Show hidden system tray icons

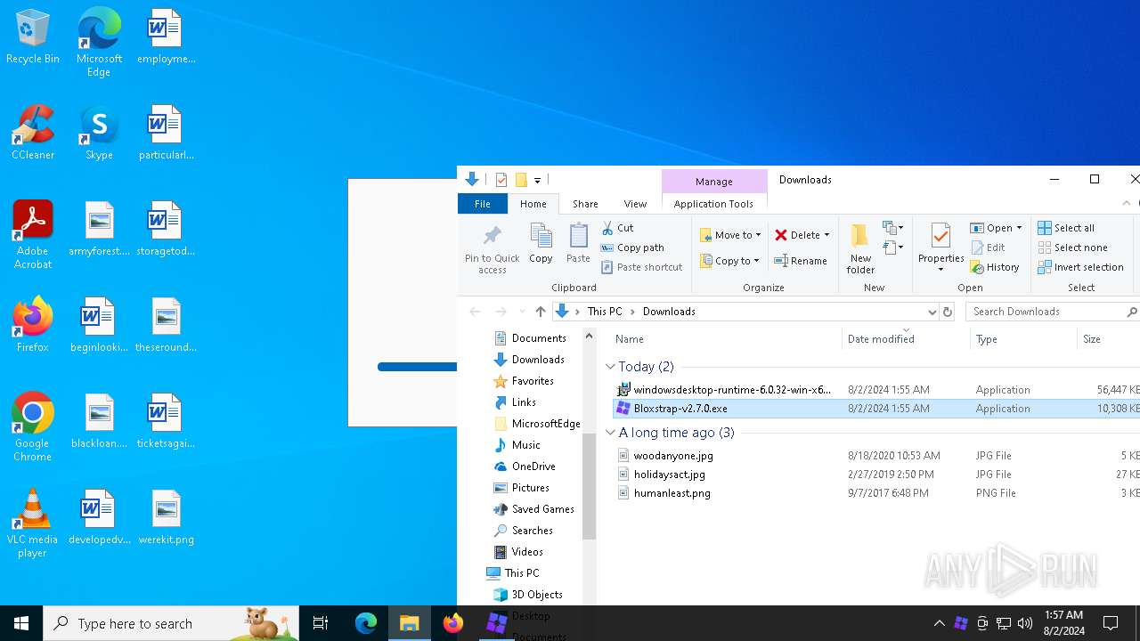click(939, 623)
